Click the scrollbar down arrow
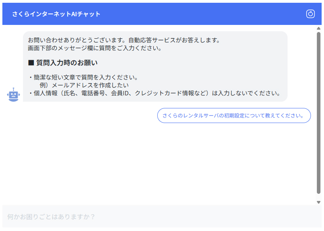This screenshot has width=324, height=231. [318, 202]
